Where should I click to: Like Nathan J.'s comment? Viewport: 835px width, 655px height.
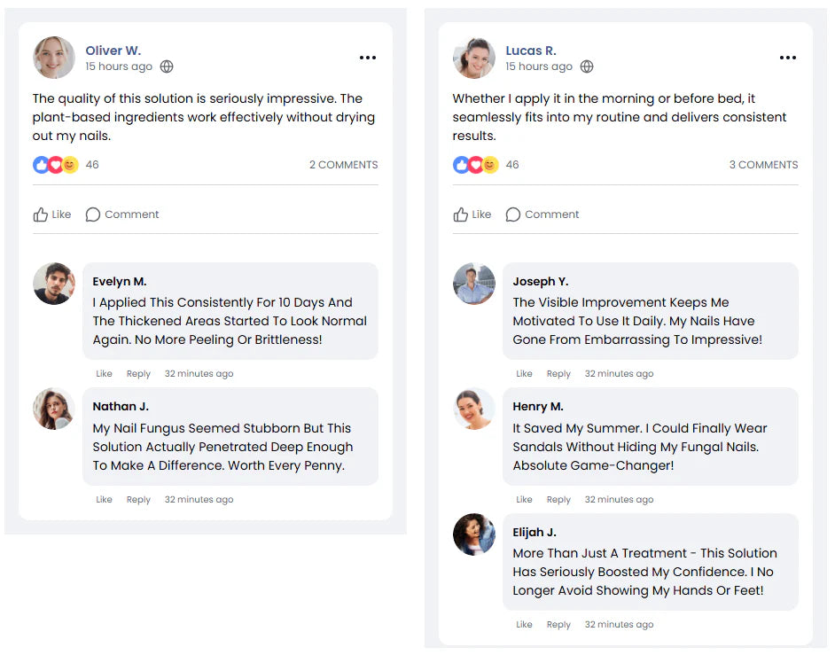(x=104, y=500)
